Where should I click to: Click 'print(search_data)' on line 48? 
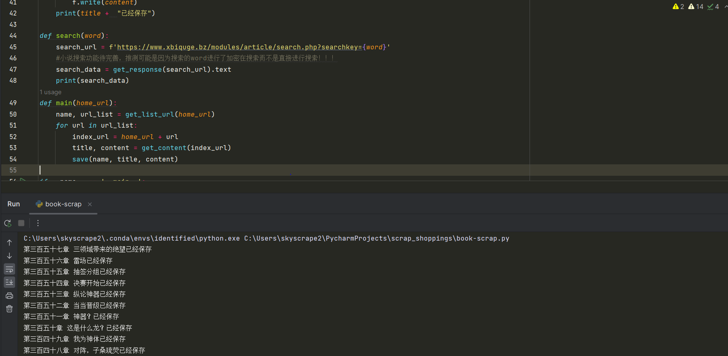(x=92, y=81)
